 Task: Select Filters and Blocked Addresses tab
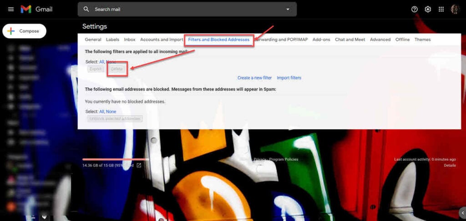click(219, 40)
